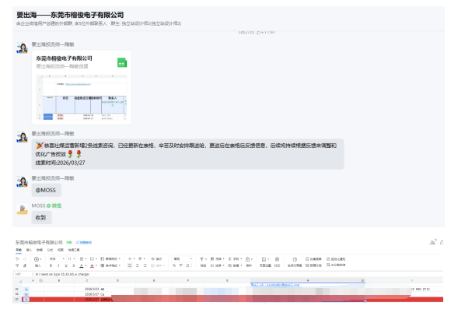Viewport: 458px width, 309px height.
Task: Select the @MOSS mention message bubble
Action: pos(46,190)
